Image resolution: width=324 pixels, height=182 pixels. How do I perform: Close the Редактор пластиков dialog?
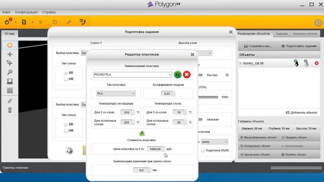point(192,55)
